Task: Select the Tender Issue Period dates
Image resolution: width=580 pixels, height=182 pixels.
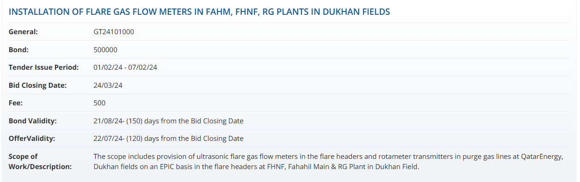Action: pos(125,67)
